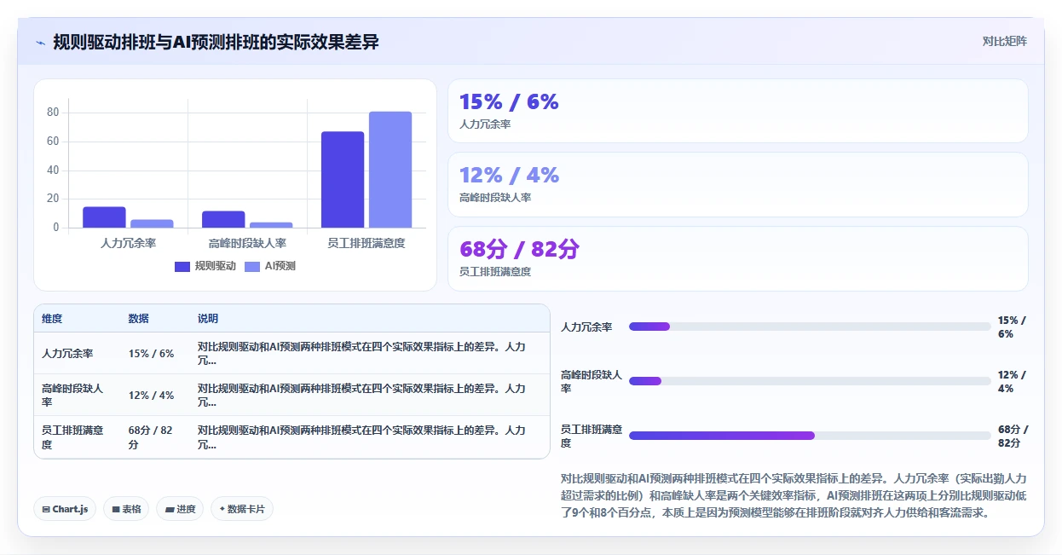Click the 高峰时段缺人率 x-axis label under the chart
Screen dimensions: 1062x555
pyautogui.click(x=247, y=243)
